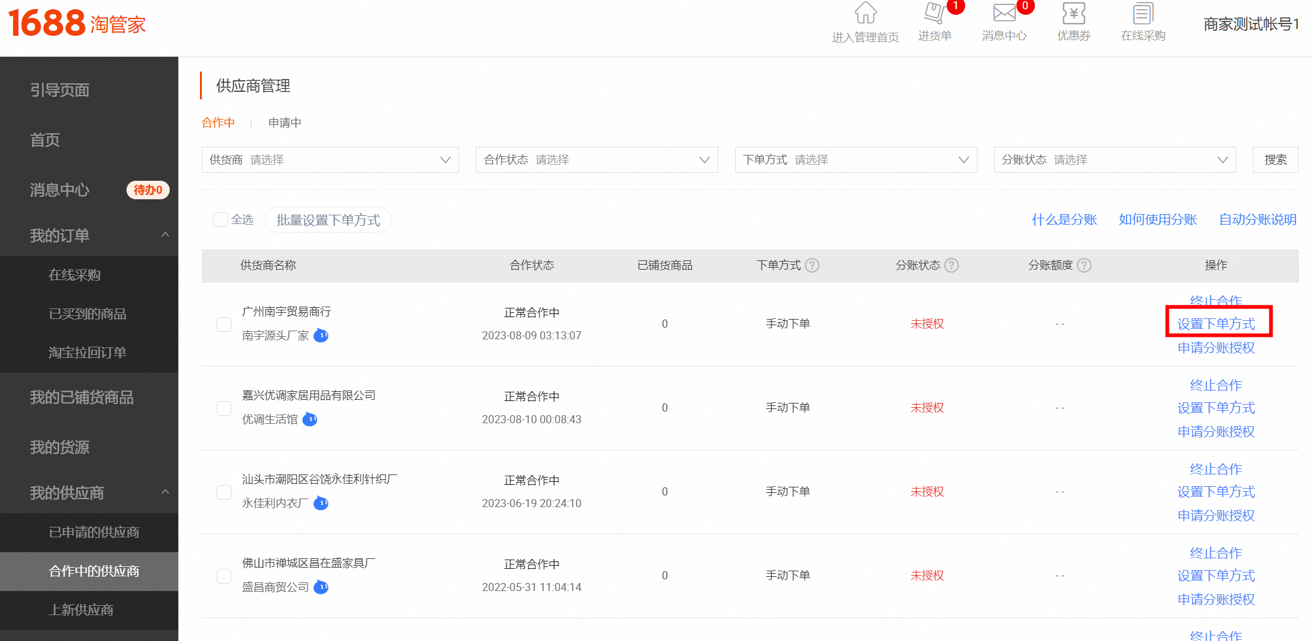Image resolution: width=1312 pixels, height=641 pixels.
Task: Open the 供货商 filter dropdown
Action: coord(330,159)
